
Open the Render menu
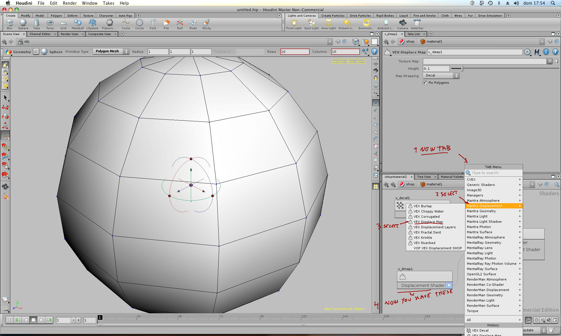pos(70,3)
